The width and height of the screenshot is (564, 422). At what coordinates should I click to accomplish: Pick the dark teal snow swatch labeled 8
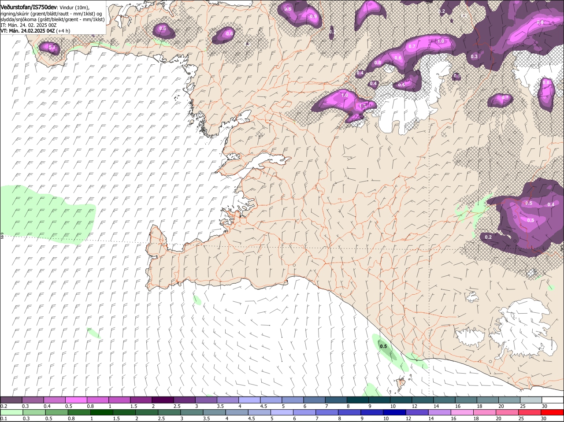[x=356, y=400]
